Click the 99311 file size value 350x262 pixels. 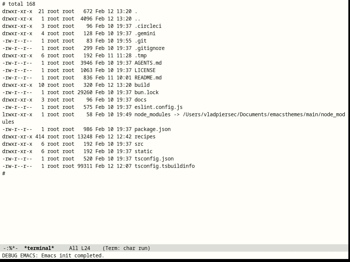point(85,166)
